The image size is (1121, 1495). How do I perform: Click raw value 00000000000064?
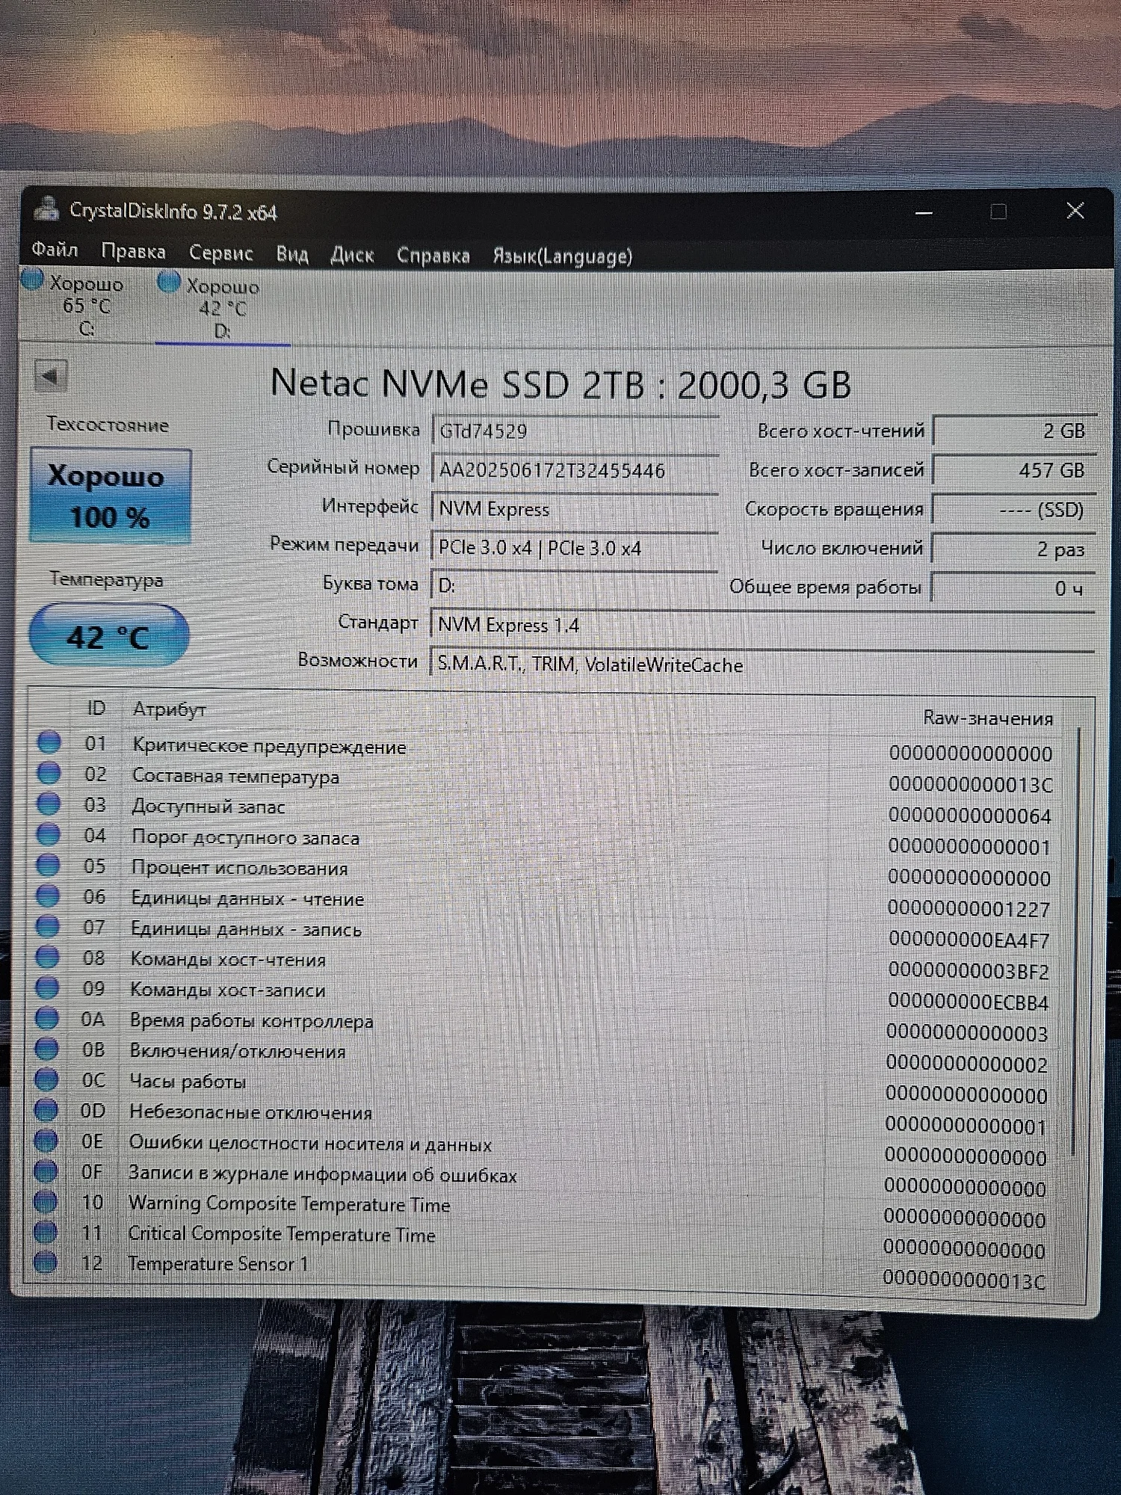(970, 816)
